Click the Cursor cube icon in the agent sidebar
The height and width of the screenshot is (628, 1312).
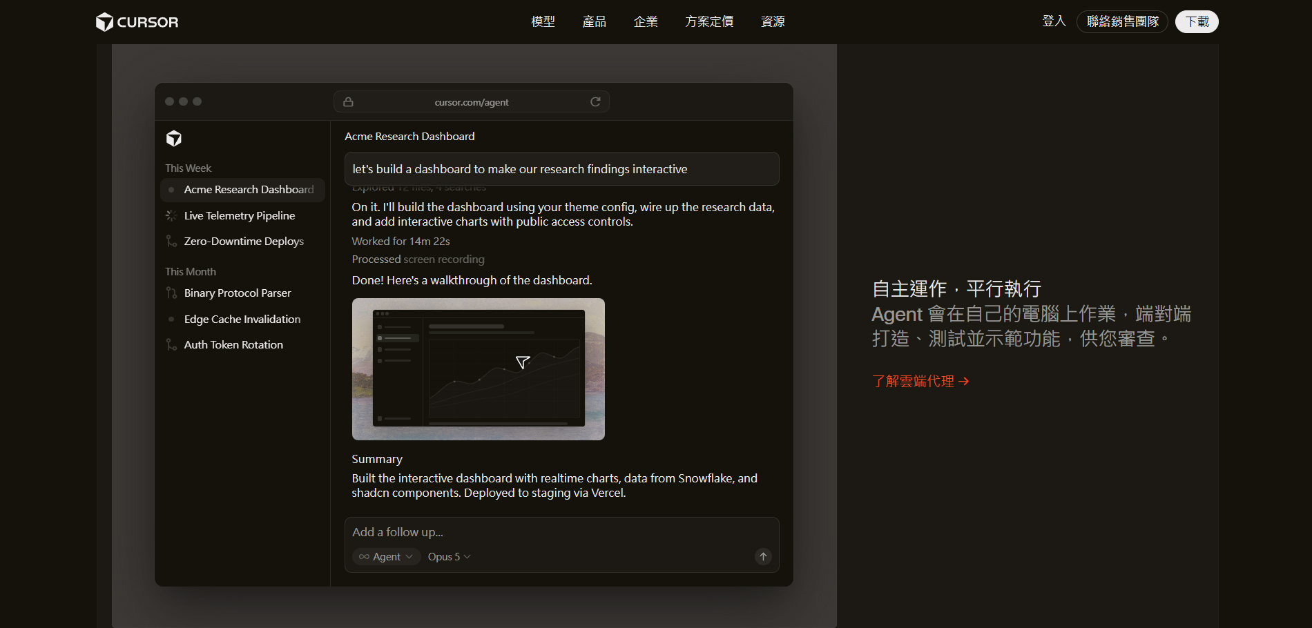174,139
